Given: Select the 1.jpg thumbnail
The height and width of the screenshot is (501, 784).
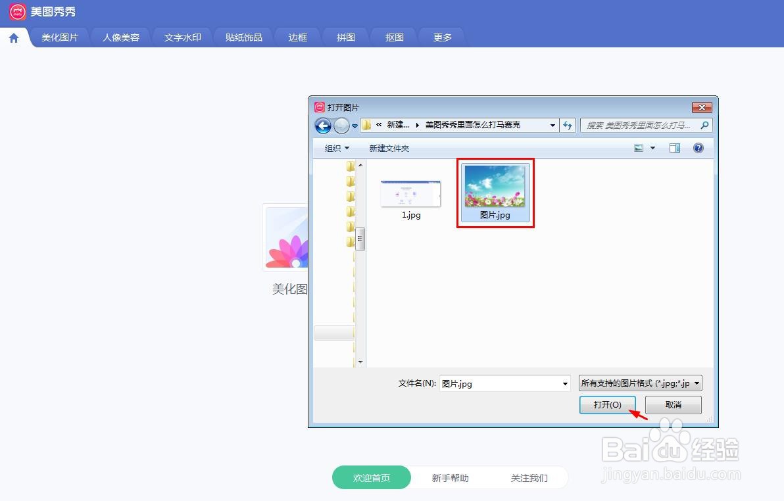Looking at the screenshot, I should click(x=410, y=193).
